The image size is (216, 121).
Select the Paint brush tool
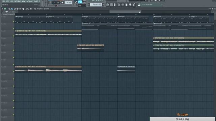(x=12, y=9)
